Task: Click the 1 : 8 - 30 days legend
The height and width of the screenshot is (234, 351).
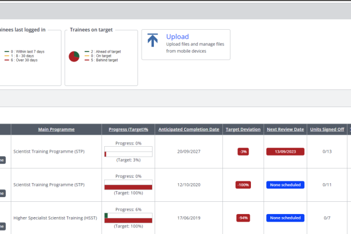Action: [19, 56]
